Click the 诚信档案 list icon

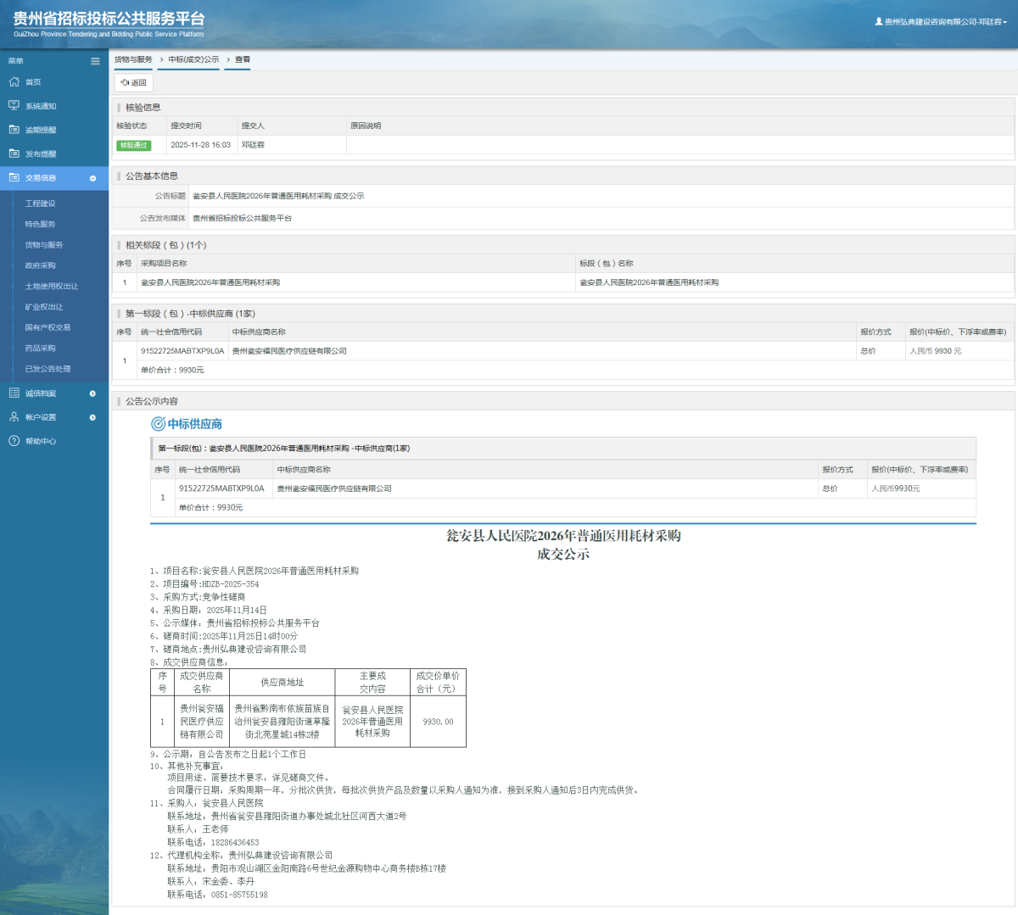coord(14,393)
